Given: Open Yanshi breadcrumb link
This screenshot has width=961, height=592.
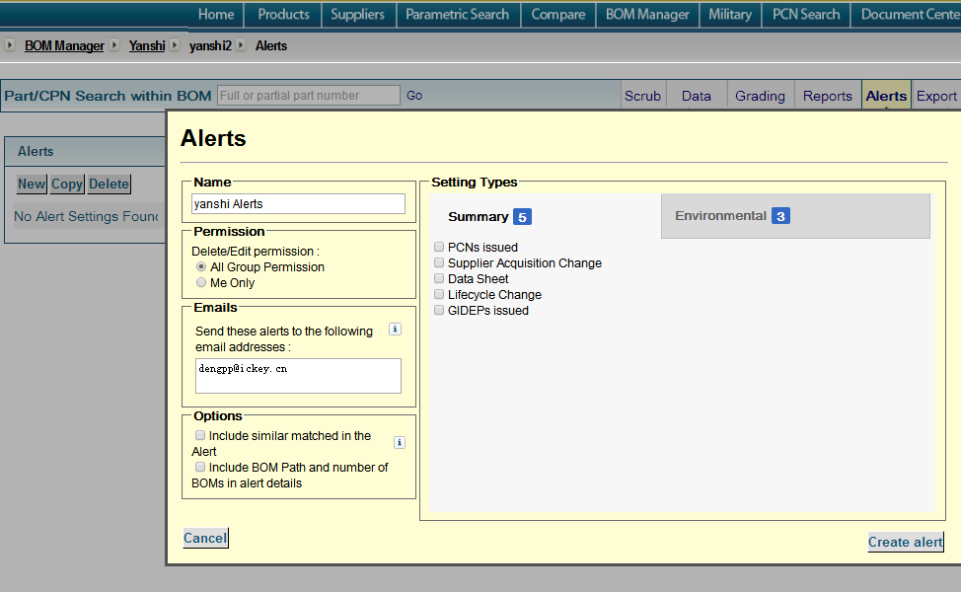Looking at the screenshot, I should [147, 46].
